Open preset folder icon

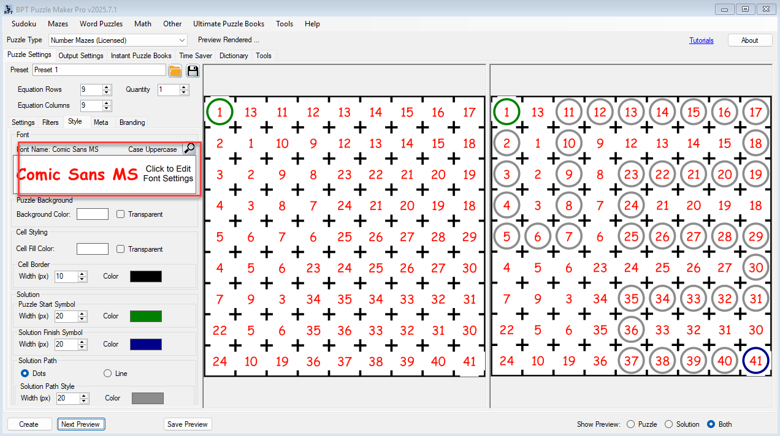[175, 70]
